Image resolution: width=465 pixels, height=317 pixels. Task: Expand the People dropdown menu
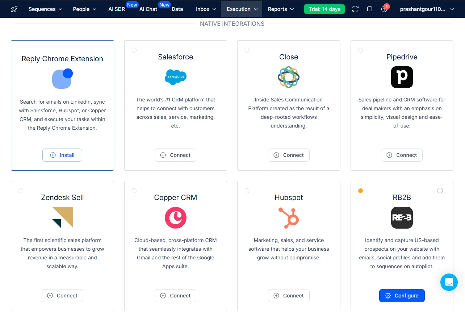point(84,9)
